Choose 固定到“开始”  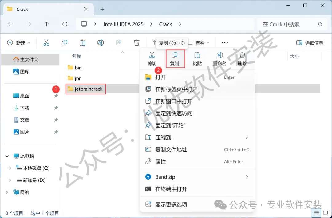[197, 125]
